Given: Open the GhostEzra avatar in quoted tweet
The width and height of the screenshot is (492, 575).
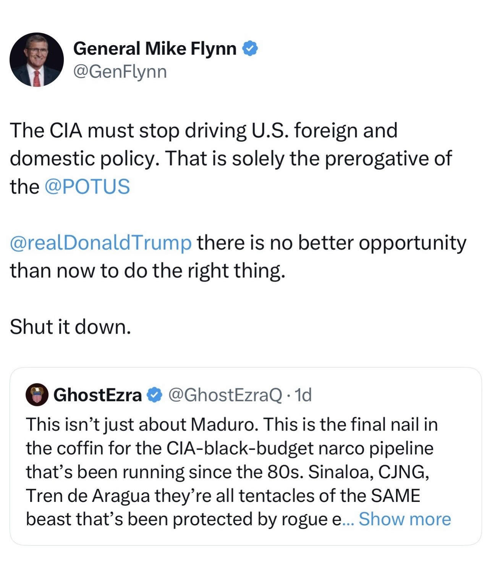Looking at the screenshot, I should pyautogui.click(x=37, y=394).
